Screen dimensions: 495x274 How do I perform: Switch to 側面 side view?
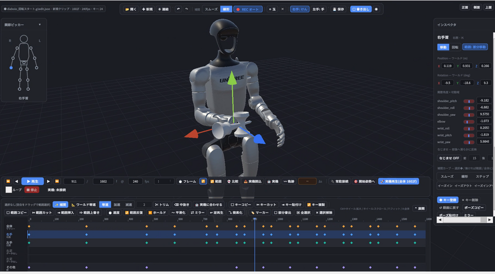[x=477, y=7]
